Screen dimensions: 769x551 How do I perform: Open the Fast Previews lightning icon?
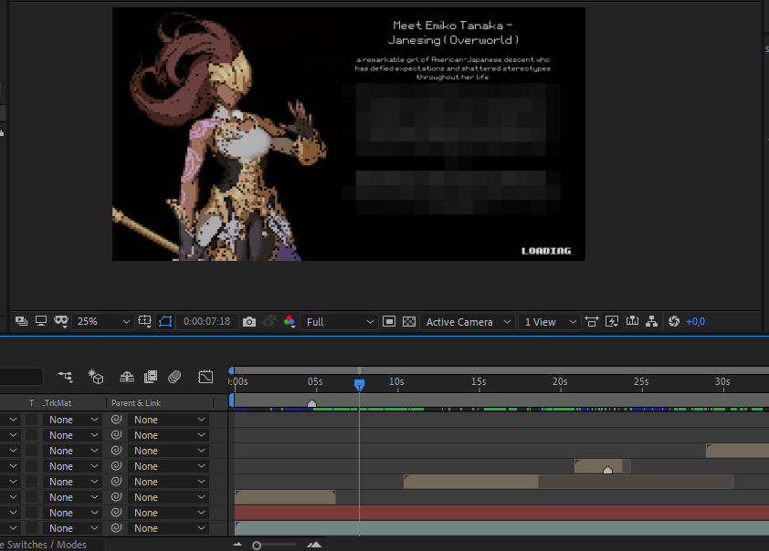click(612, 322)
